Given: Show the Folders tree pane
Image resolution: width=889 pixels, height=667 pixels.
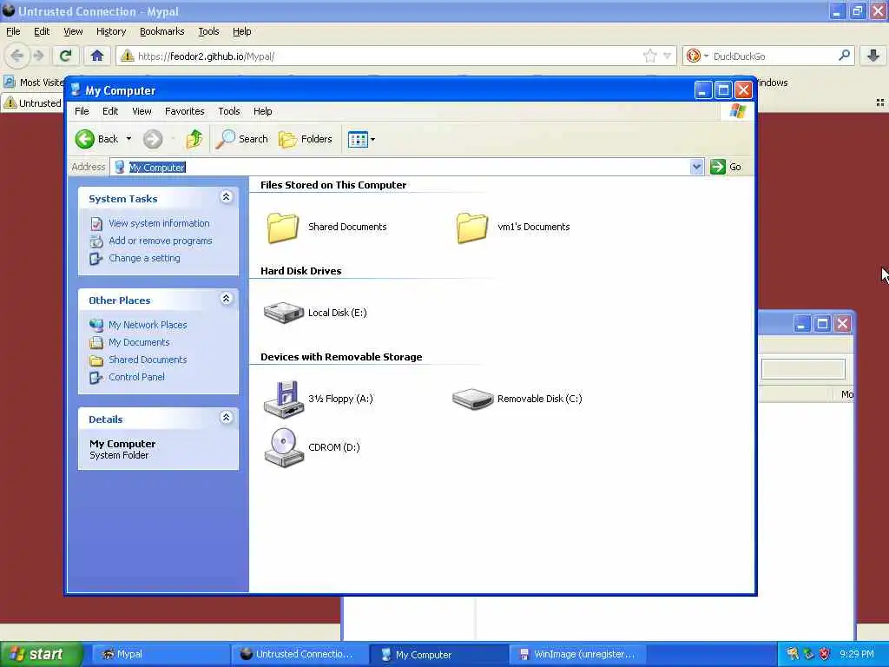Looking at the screenshot, I should coord(305,139).
